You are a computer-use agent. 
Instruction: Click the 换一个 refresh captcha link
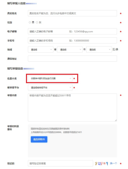(113, 163)
